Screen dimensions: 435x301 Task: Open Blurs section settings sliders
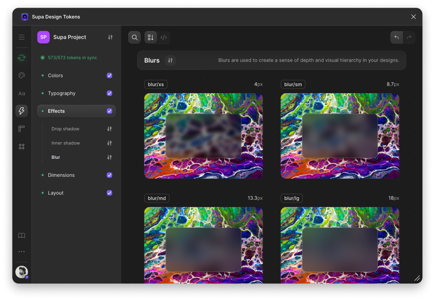click(170, 60)
